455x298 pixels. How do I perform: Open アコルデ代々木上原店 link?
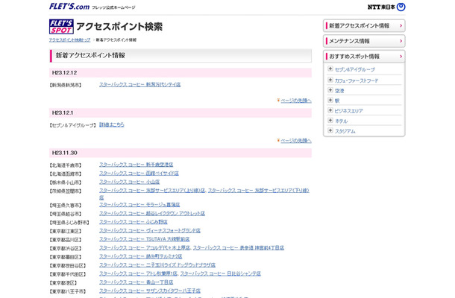[x=145, y=248]
